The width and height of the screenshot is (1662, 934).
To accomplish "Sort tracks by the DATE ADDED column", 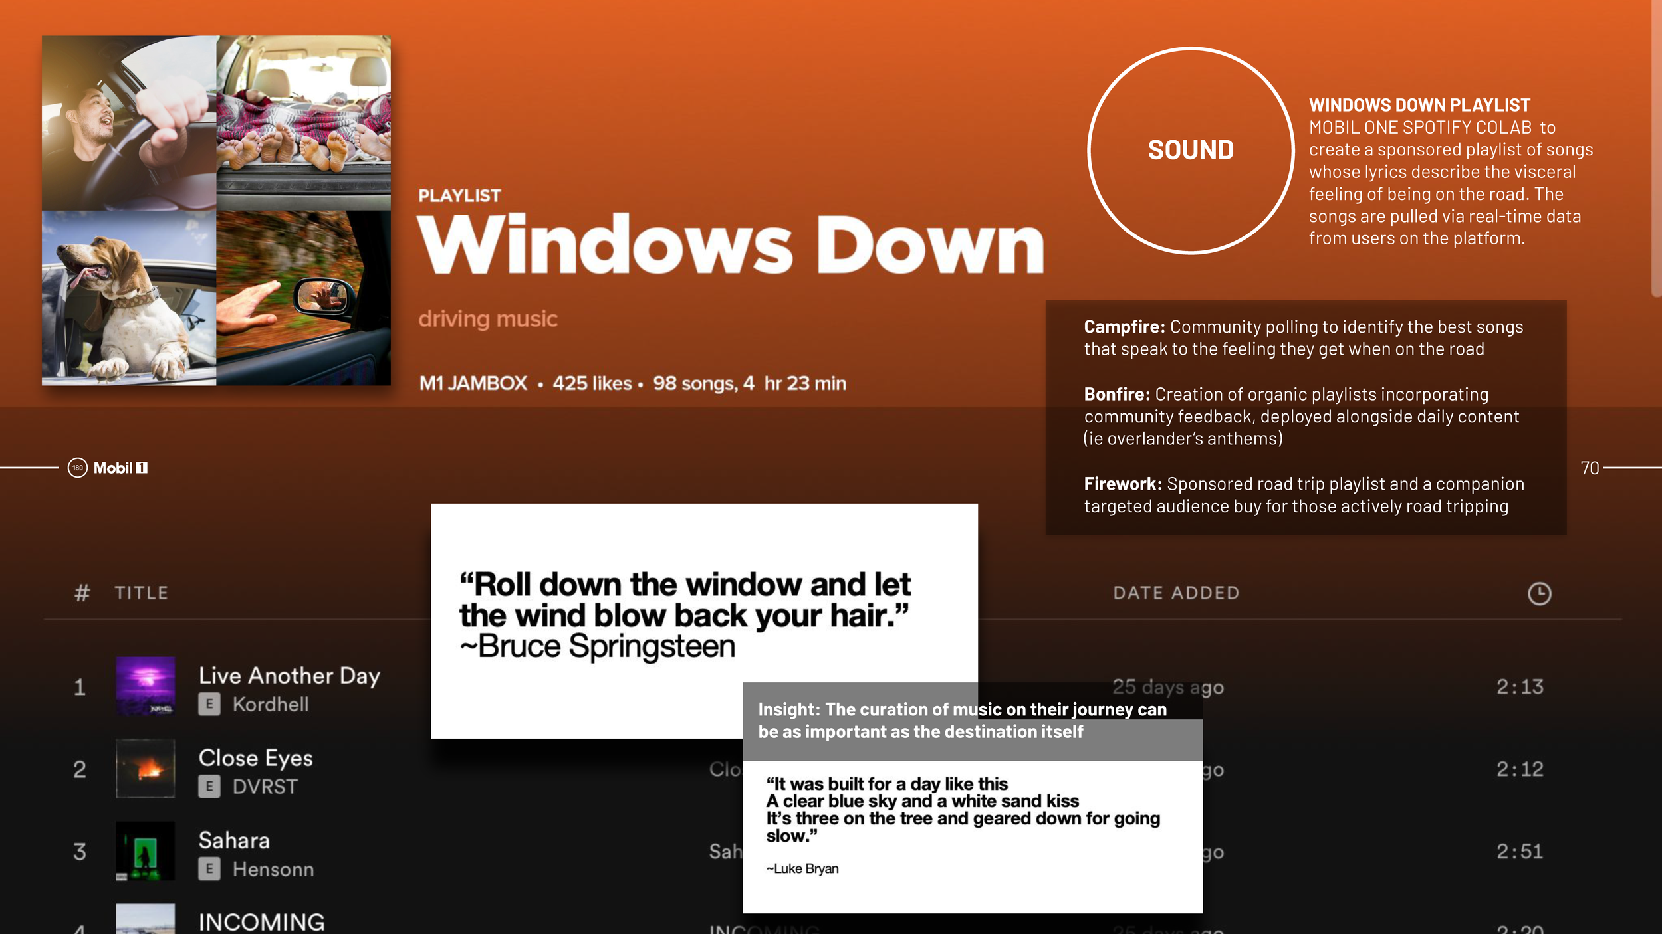I will 1177,592.
